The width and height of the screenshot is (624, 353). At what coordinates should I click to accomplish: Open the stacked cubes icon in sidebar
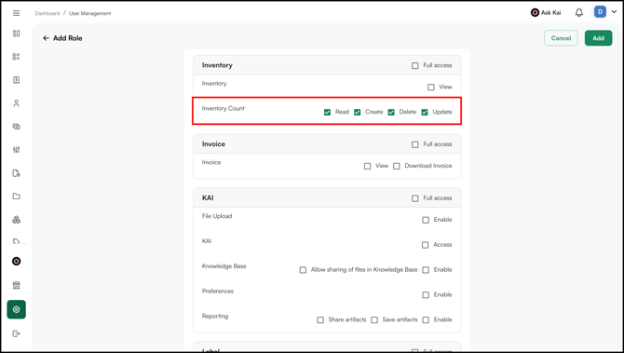[x=17, y=220]
